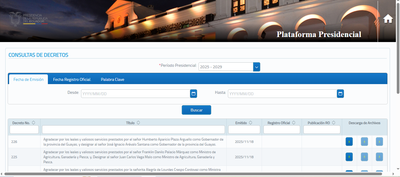Select the Fecha de Emisión tab
The width and height of the screenshot is (400, 177).
coord(28,79)
